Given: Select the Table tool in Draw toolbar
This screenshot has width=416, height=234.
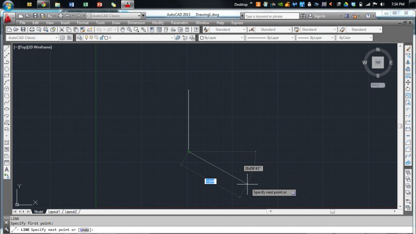Looking at the screenshot, I should [7, 163].
